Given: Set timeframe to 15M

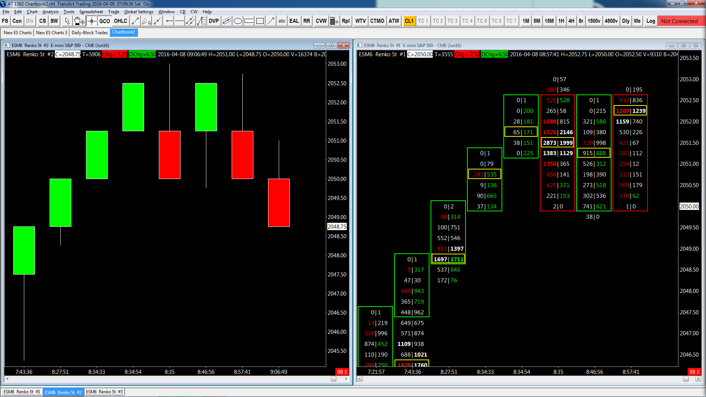Looking at the screenshot, I should tap(549, 21).
